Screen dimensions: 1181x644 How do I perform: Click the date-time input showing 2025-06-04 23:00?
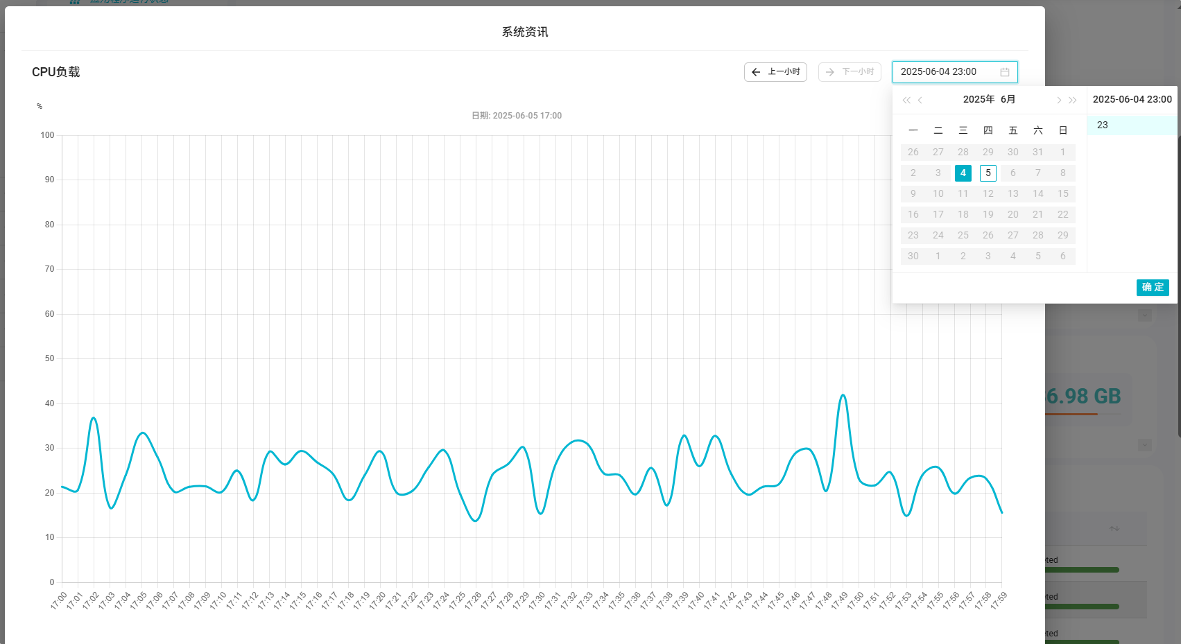tap(955, 72)
